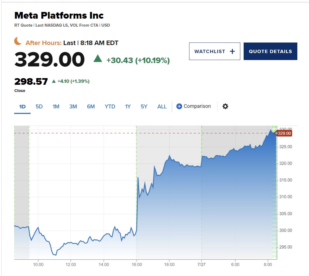This screenshot has width=309, height=276.
Task: Switch to 6M time range
Action: click(x=91, y=106)
